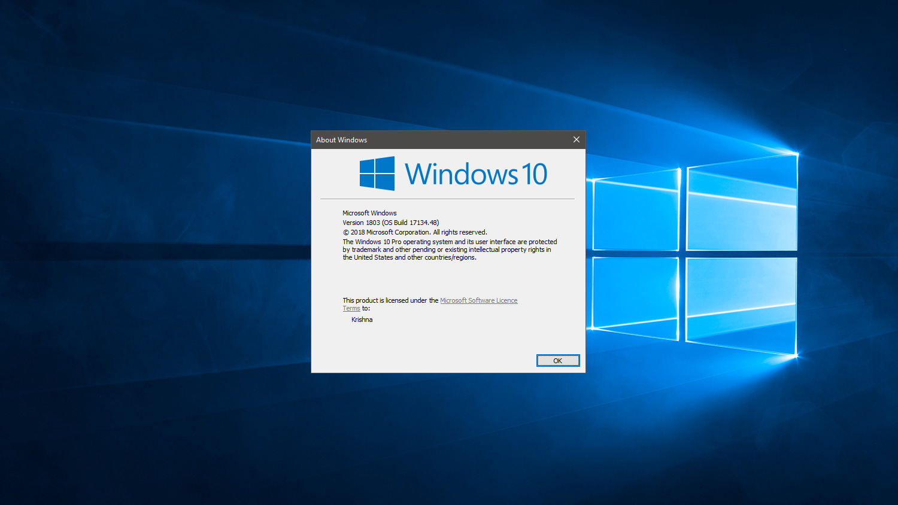This screenshot has width=898, height=505.
Task: Click the close X on the About Windows dialog
Action: coord(576,139)
